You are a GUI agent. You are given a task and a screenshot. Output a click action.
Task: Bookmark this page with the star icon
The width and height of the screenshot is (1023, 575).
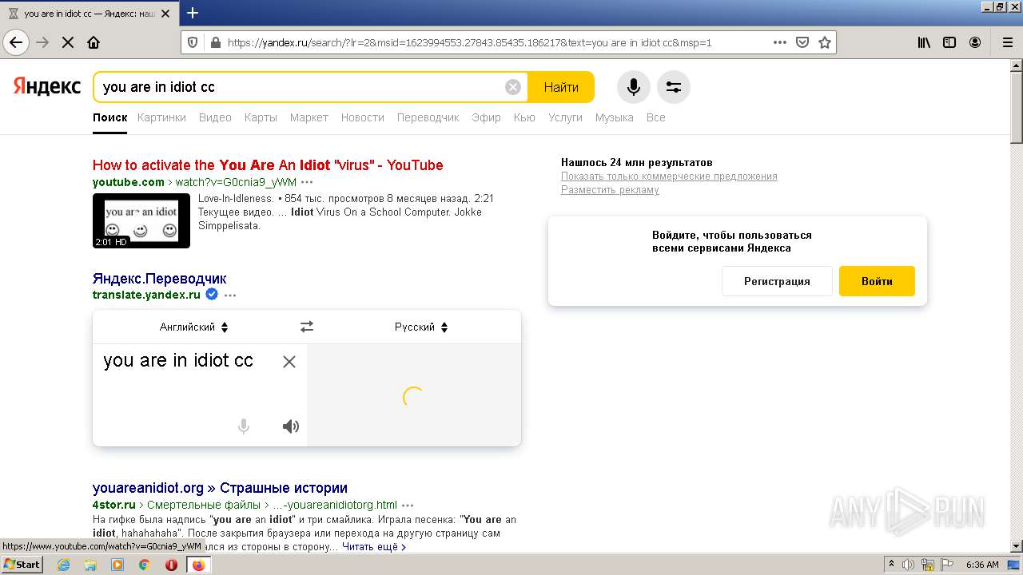(825, 42)
